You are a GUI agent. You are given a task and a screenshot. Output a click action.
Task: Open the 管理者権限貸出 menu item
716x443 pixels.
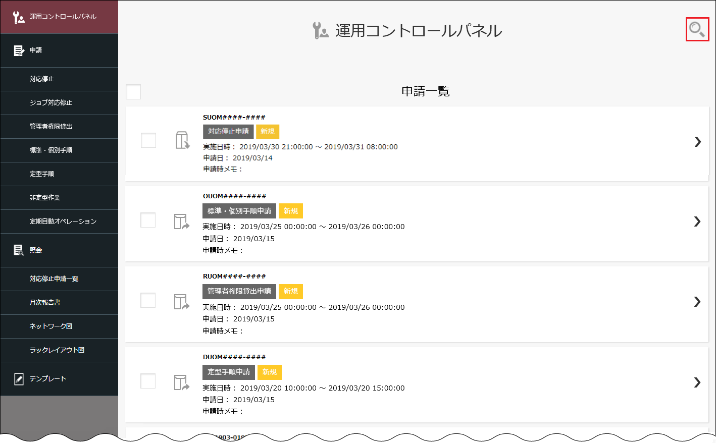59,127
